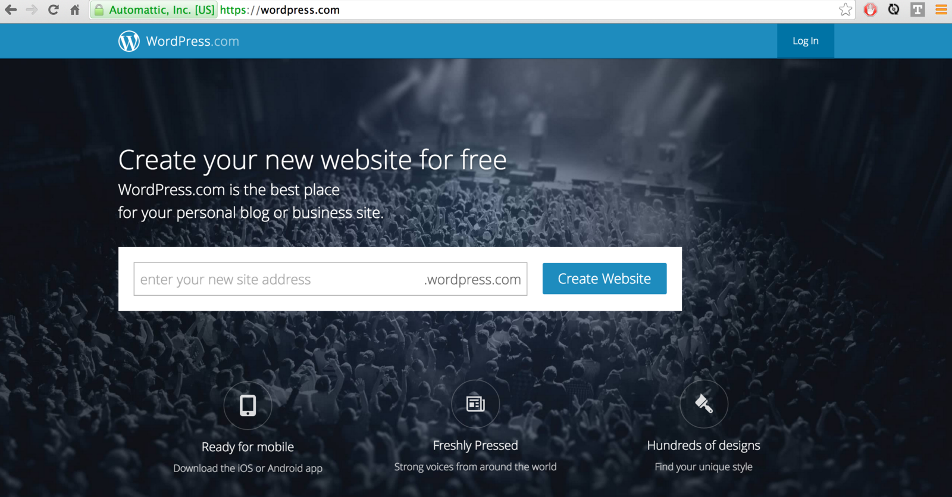Focus the new site address field
Image resolution: width=952 pixels, height=497 pixels.
point(330,279)
